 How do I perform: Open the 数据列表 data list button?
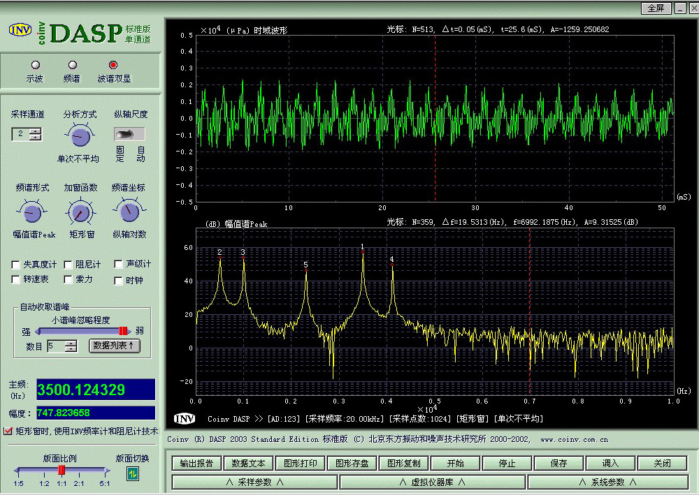pyautogui.click(x=115, y=346)
